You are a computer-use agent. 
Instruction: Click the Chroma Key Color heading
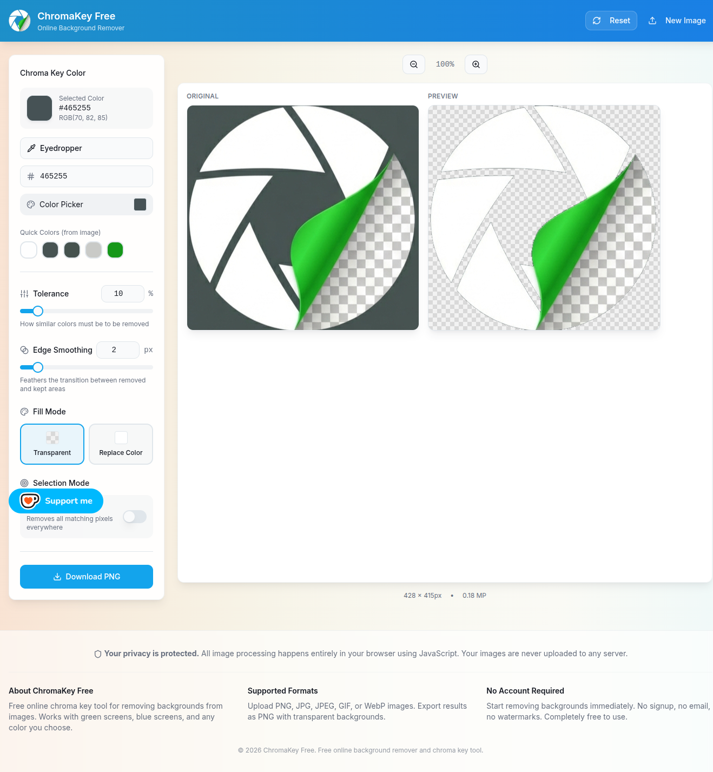53,73
